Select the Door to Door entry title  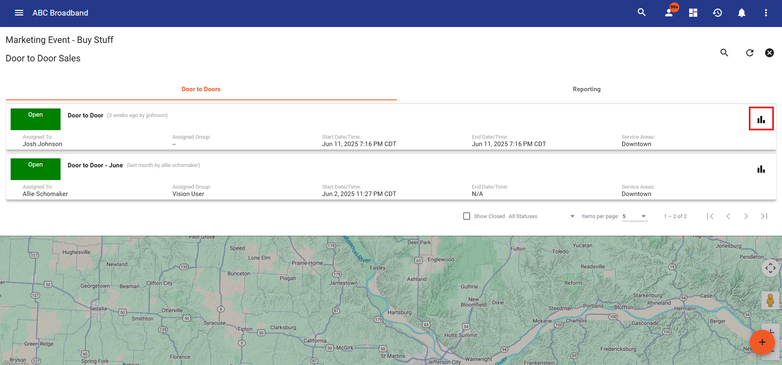coord(85,115)
